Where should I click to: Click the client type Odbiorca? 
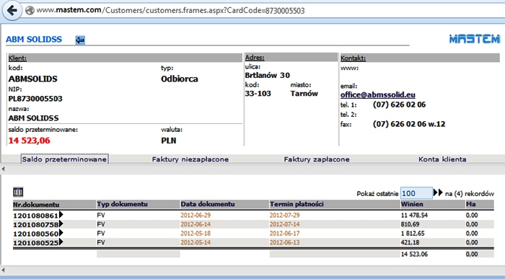(180, 79)
